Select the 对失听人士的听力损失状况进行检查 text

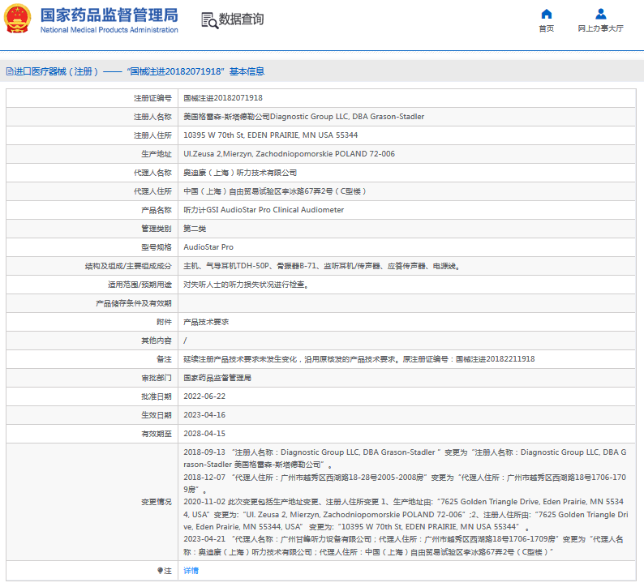246,285
